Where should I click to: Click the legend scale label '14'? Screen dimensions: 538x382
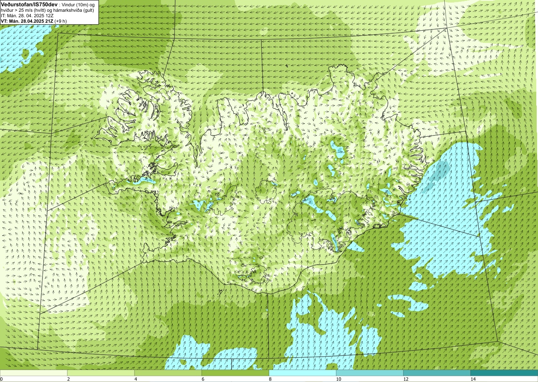[473, 379]
